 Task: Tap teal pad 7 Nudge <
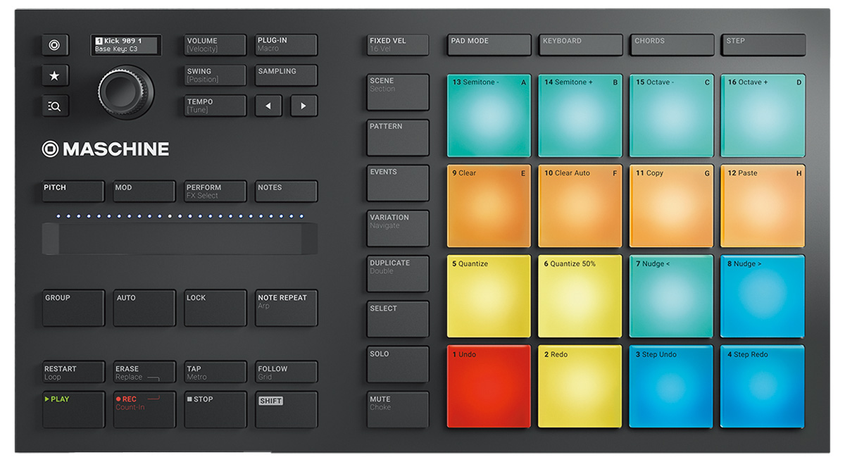(672, 296)
